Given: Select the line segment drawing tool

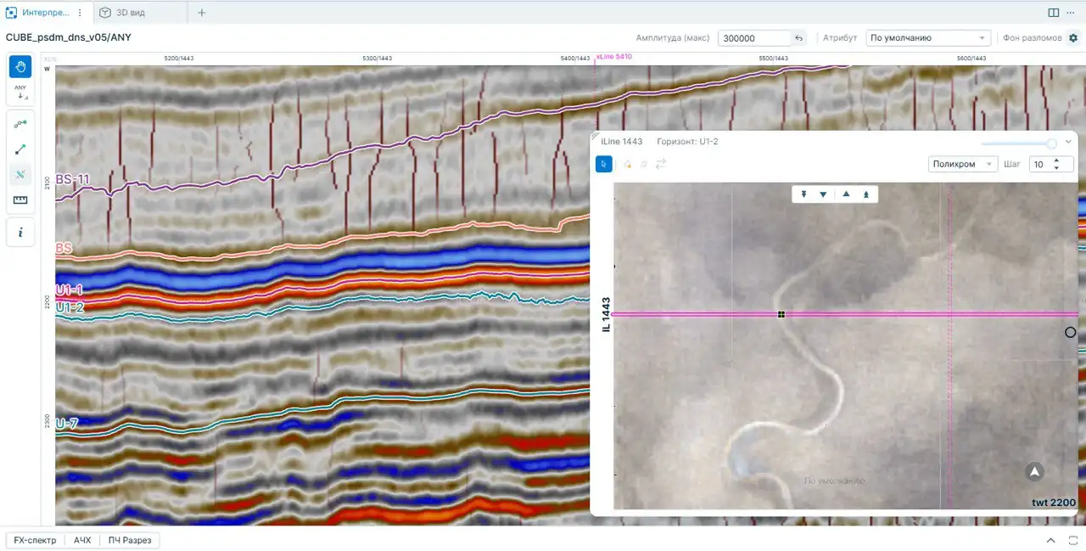Looking at the screenshot, I should point(20,149).
